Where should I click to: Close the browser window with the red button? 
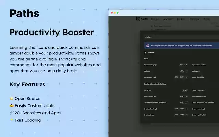tap(112, 13)
